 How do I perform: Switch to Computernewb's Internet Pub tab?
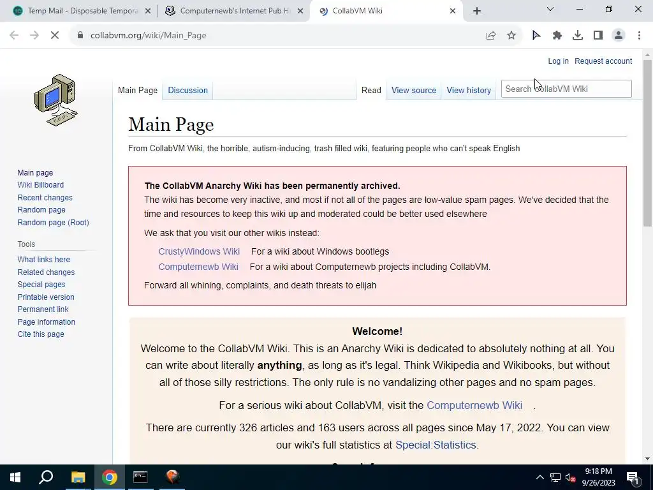click(x=233, y=11)
